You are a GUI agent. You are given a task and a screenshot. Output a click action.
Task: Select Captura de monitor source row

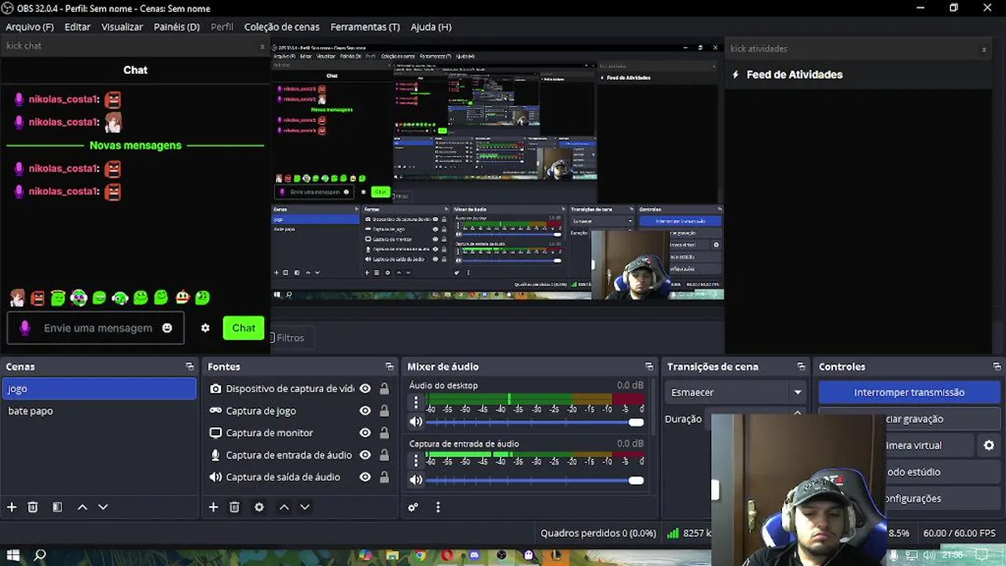coord(299,432)
